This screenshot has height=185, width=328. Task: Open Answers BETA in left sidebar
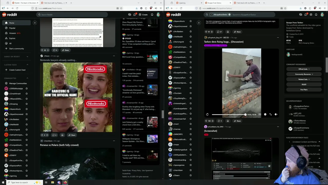tap(16, 33)
